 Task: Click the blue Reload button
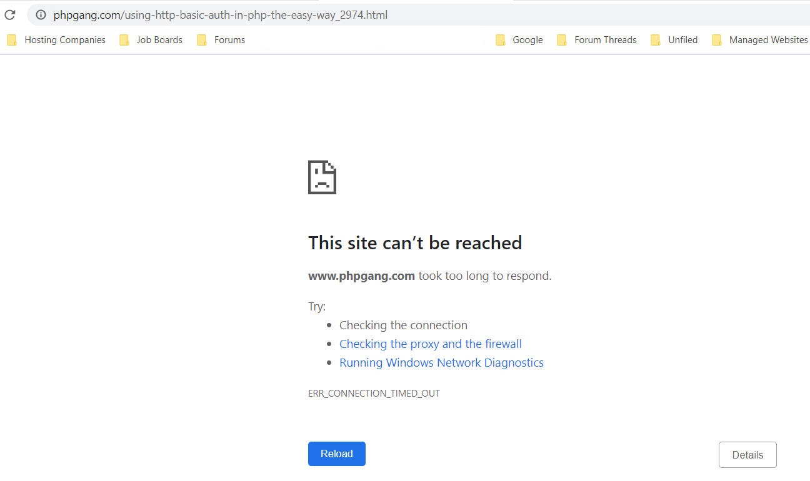[337, 454]
